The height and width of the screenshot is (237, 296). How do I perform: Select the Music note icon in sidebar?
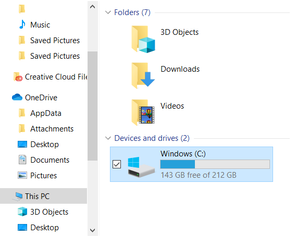pyautogui.click(x=22, y=24)
